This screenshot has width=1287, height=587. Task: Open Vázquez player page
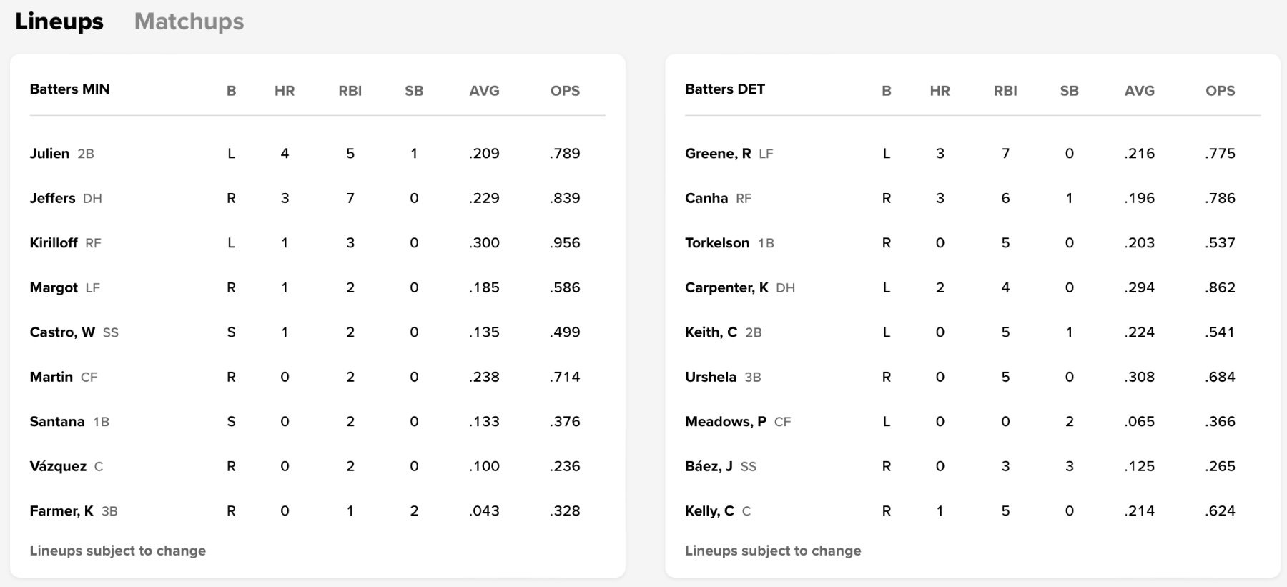(x=58, y=466)
